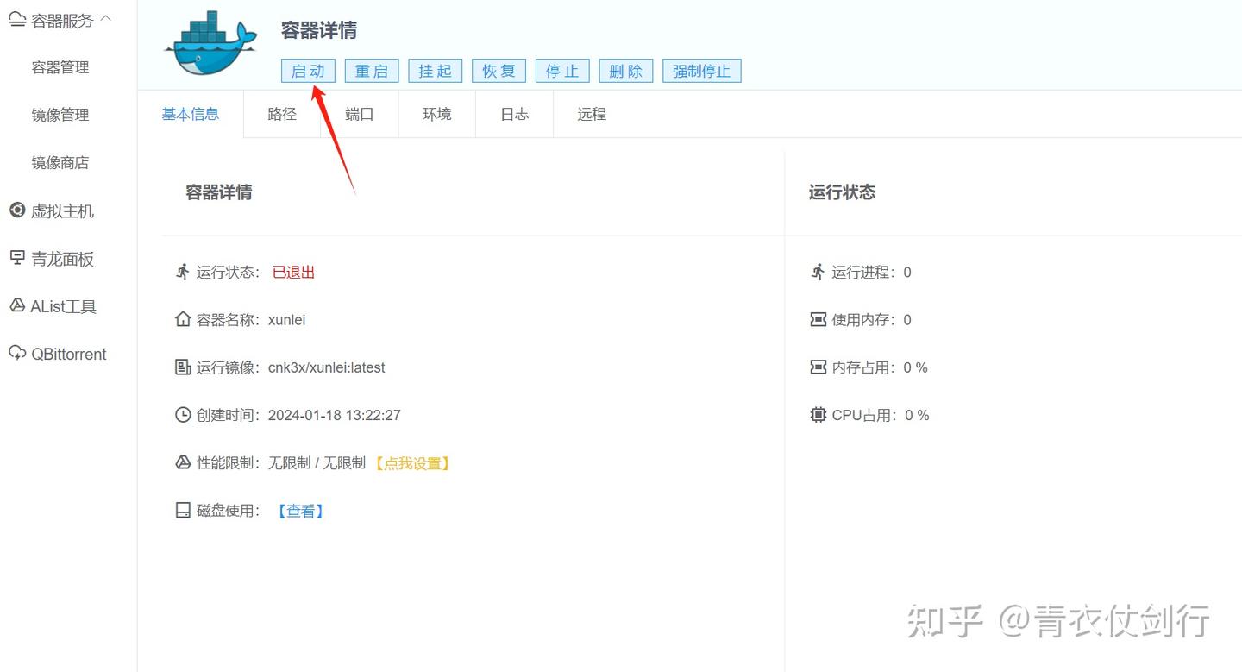This screenshot has width=1242, height=672.
Task: Click the home icon beside 容器名称
Action: click(x=182, y=318)
